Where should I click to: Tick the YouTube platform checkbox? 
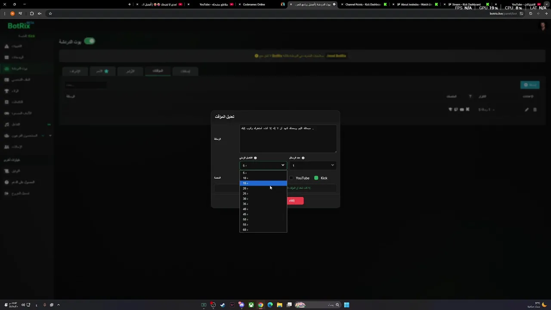click(291, 178)
